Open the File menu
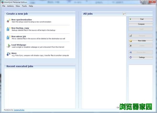This screenshot has width=157, height=113. click(x=4, y=6)
